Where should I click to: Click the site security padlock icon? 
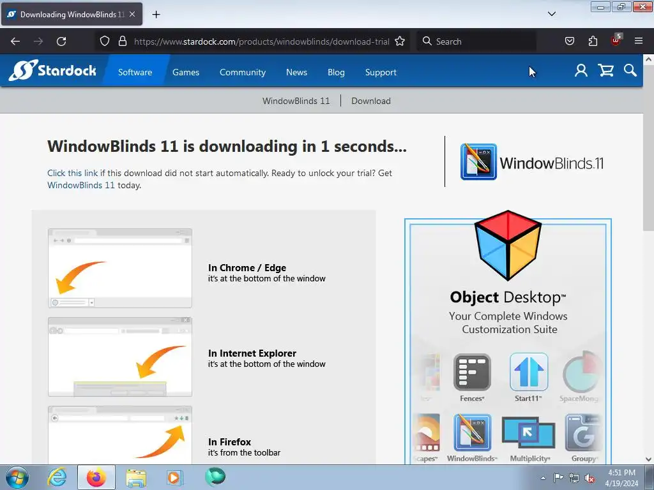coord(122,41)
